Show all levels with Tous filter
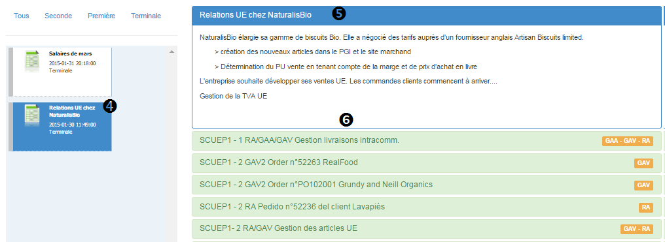The width and height of the screenshot is (665, 242). (x=21, y=16)
